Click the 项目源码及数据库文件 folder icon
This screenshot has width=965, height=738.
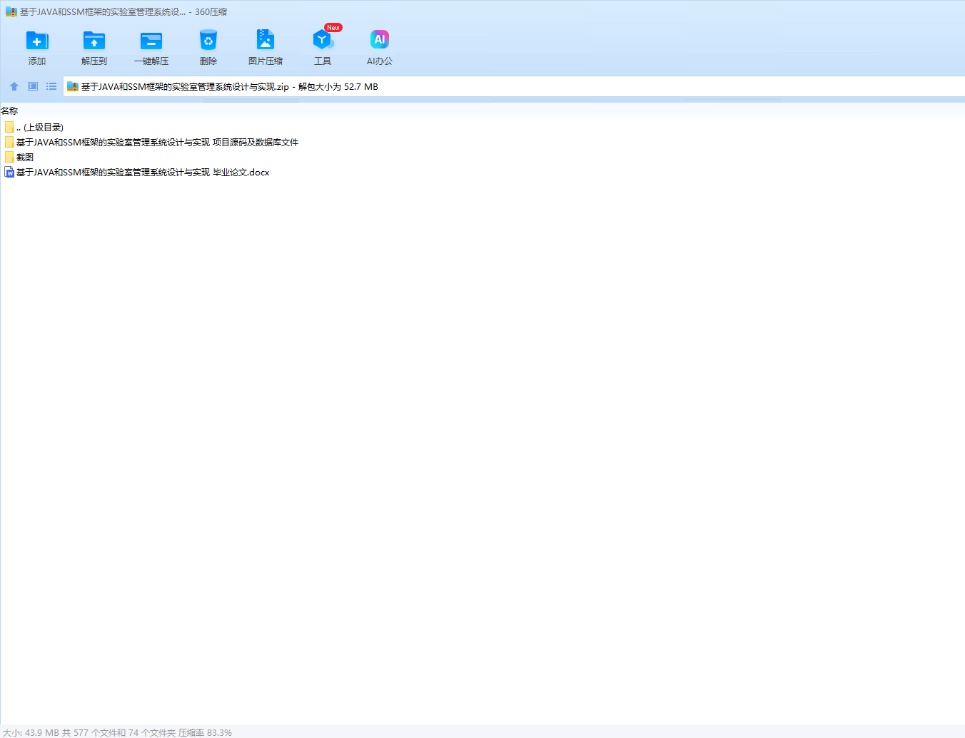(x=9, y=142)
